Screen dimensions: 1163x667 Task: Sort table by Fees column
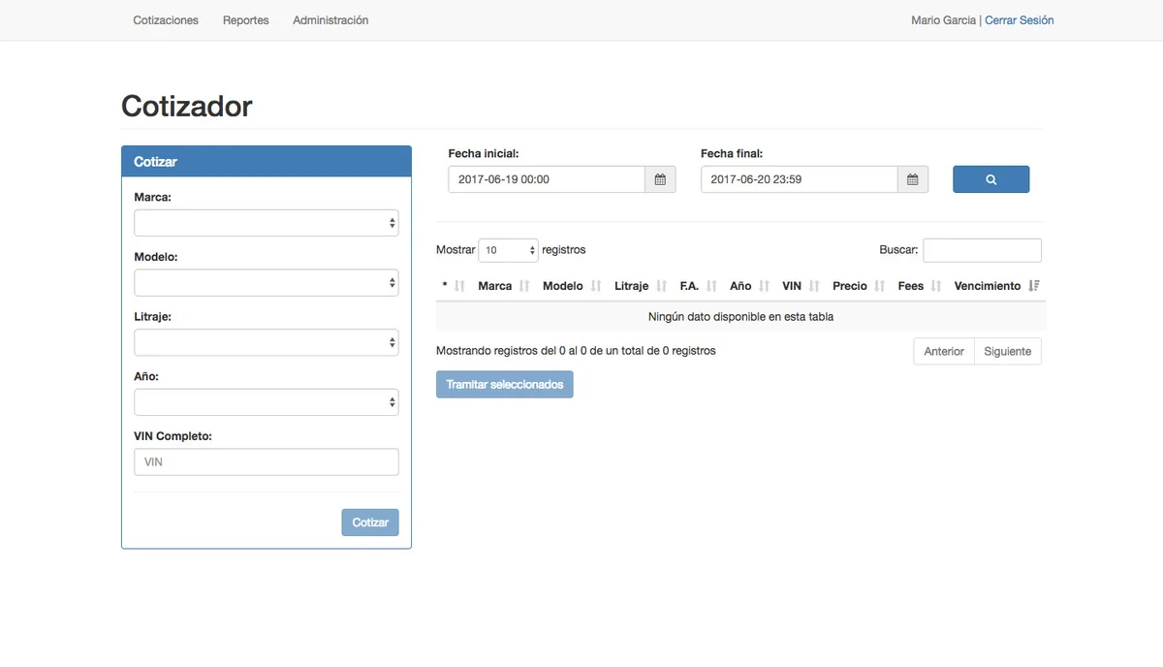(921, 286)
